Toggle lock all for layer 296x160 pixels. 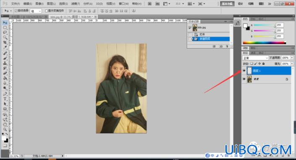pos(264,64)
